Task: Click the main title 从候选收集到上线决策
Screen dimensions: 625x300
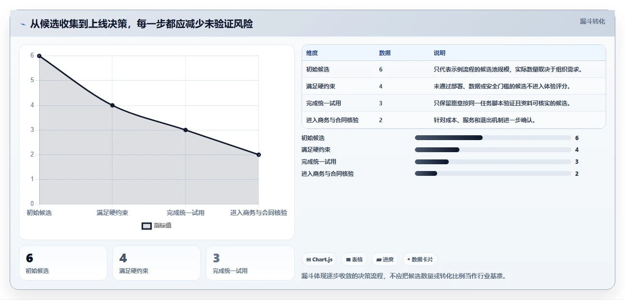Action: coord(141,24)
